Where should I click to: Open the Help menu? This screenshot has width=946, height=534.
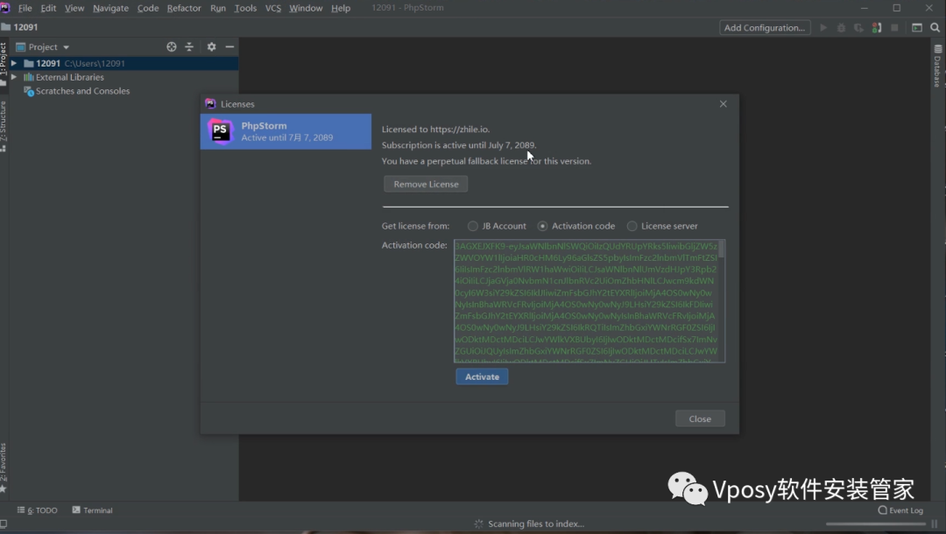(340, 8)
